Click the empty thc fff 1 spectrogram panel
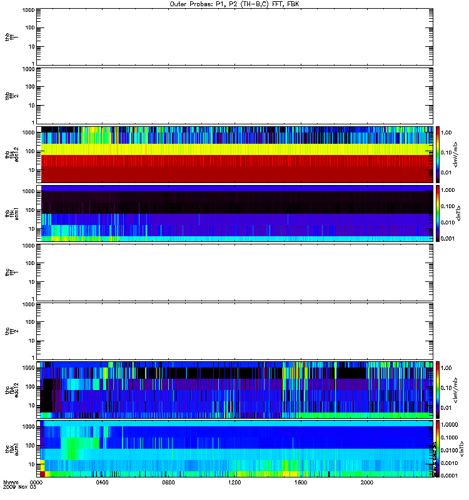 pyautogui.click(x=235, y=272)
